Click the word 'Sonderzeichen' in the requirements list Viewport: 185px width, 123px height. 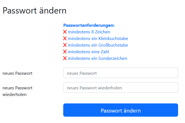(113, 58)
